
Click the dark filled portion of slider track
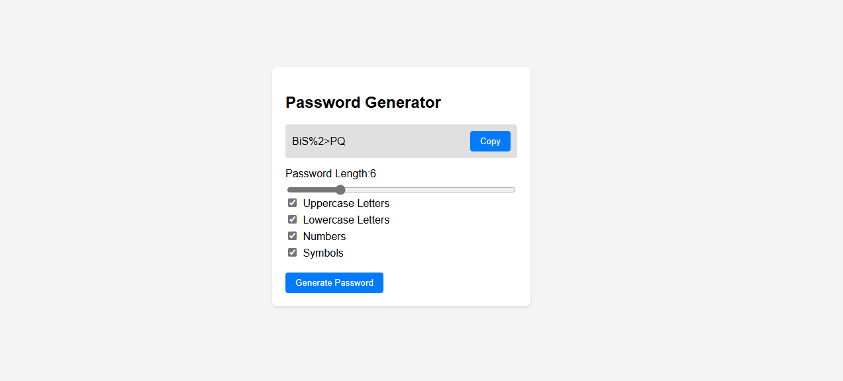(x=311, y=190)
